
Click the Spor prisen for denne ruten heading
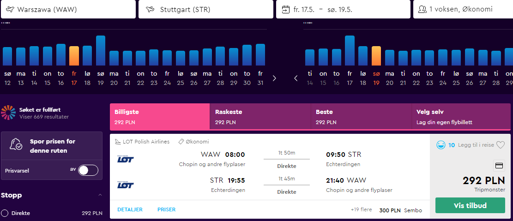53,146
